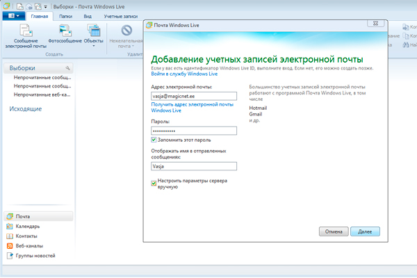Open the Исходящие outbox folder
This screenshot has width=417, height=278.
[x=26, y=109]
